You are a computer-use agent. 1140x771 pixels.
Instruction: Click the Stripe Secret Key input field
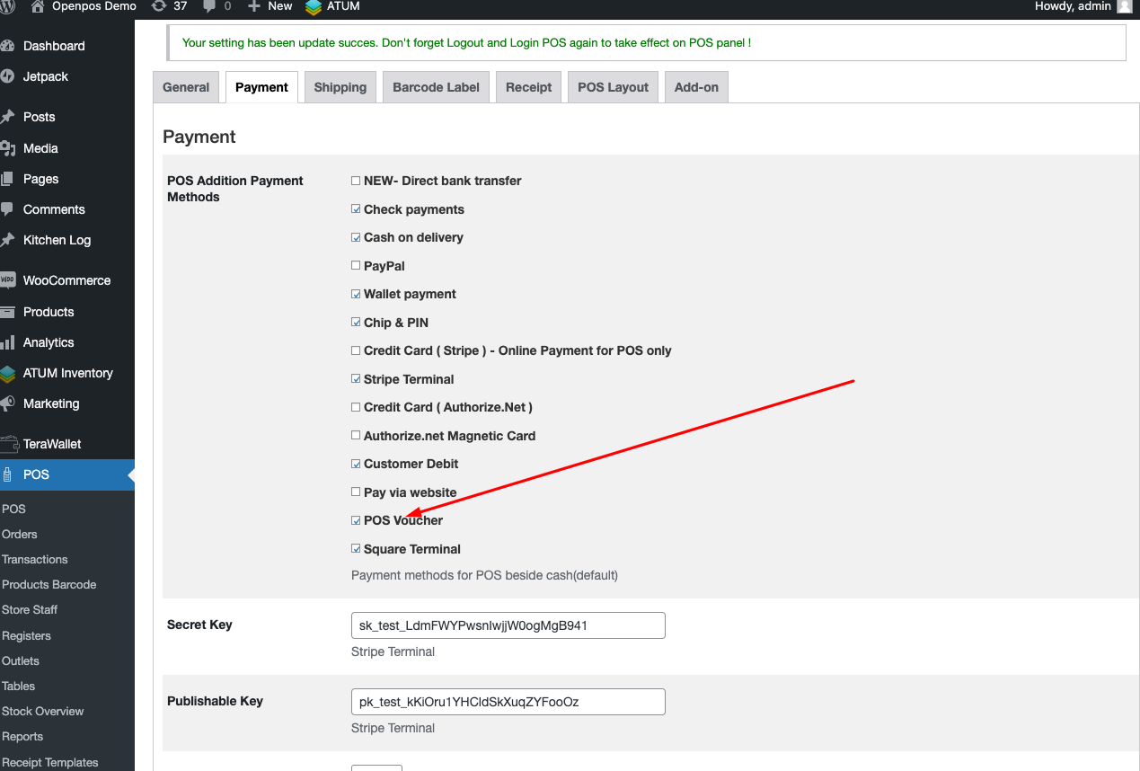508,625
